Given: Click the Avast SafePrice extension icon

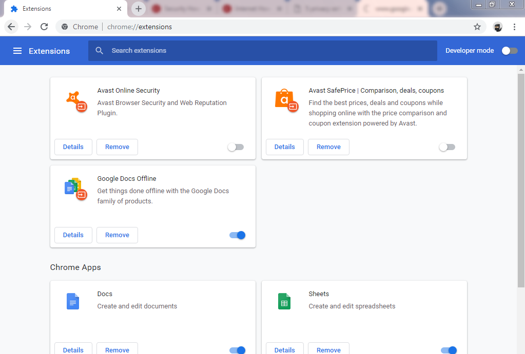Looking at the screenshot, I should click(286, 101).
